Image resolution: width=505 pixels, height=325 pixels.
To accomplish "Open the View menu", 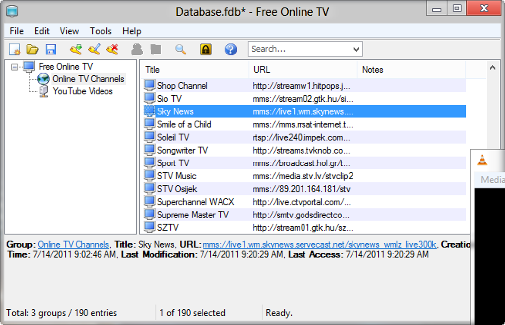I will click(69, 31).
